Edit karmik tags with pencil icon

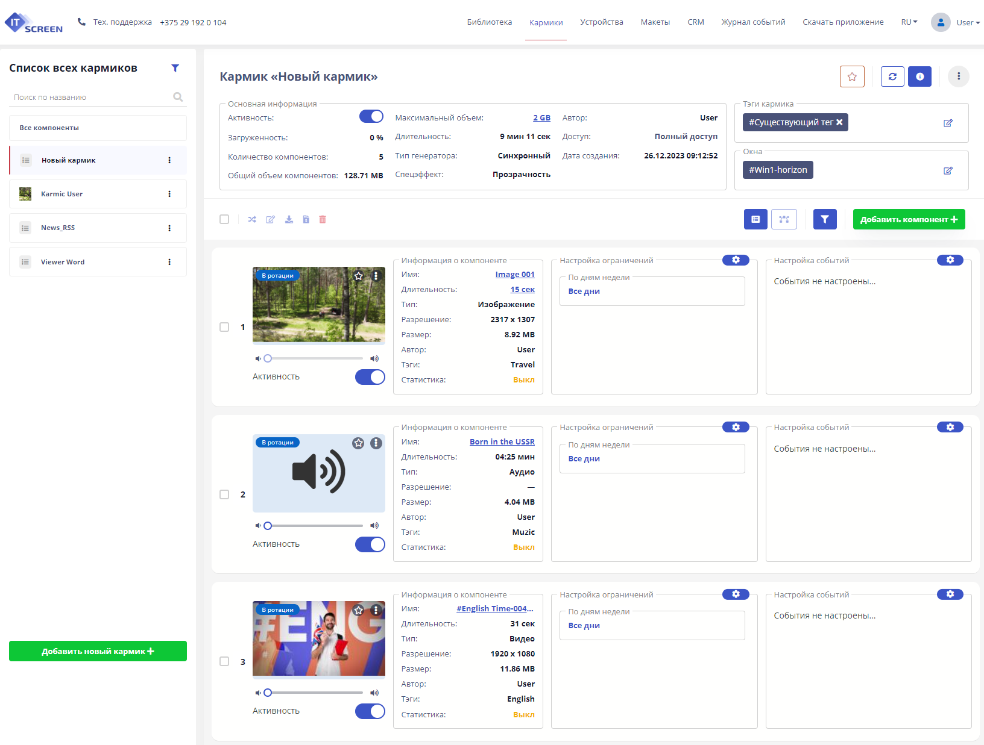point(948,123)
